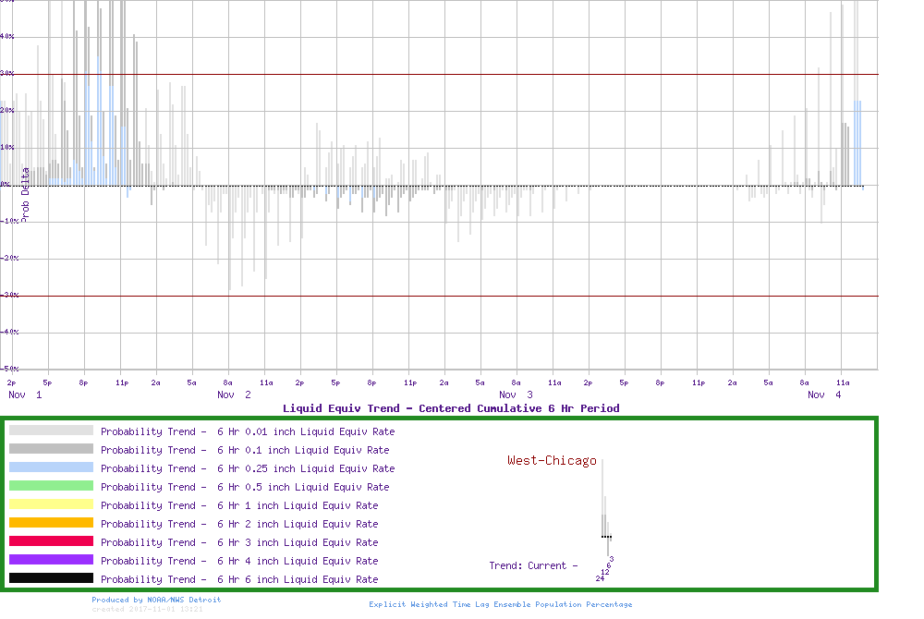Select the purple 4 inch legend swatch
The height and width of the screenshot is (619, 924).
[x=51, y=560]
